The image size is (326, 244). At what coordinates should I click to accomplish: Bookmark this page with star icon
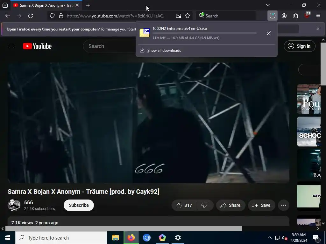pos(188,16)
